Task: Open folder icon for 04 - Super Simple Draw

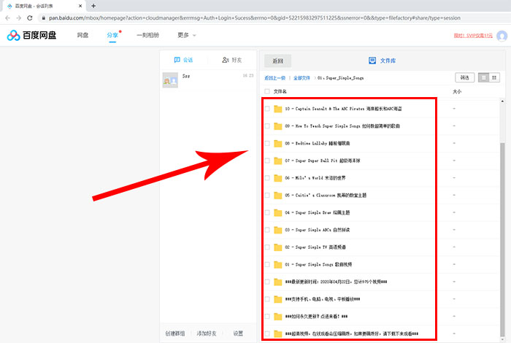Action: click(277, 212)
